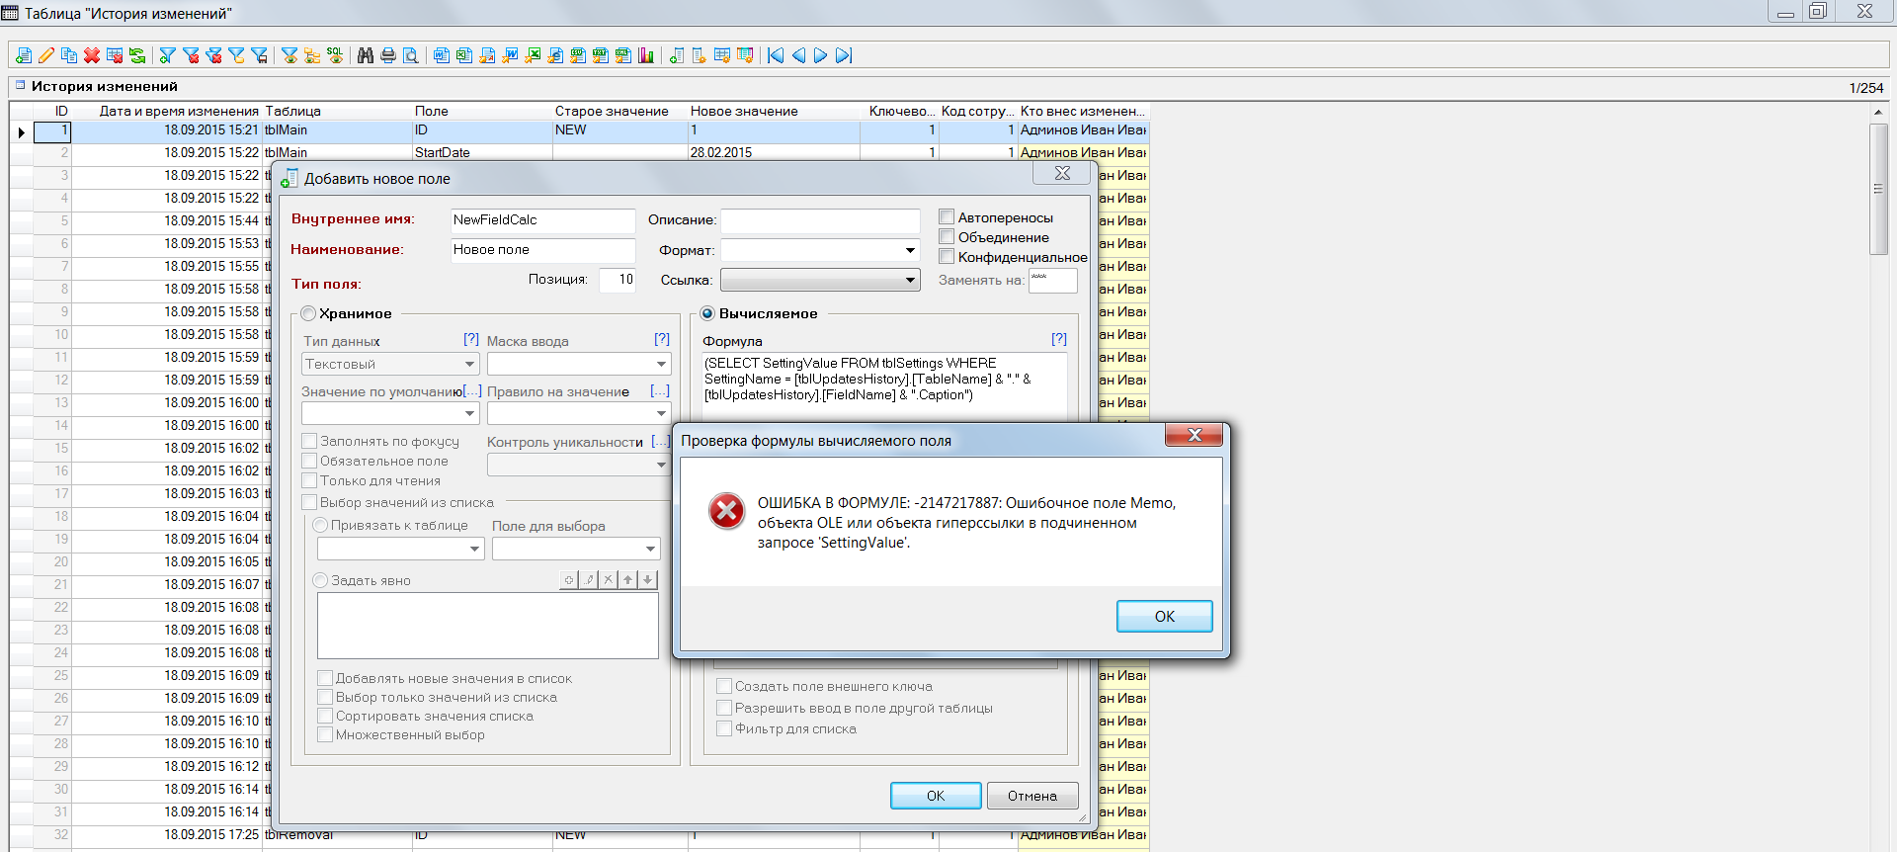Image resolution: width=1897 pixels, height=852 pixels.
Task: Go to the last record arrow icon
Action: (844, 55)
